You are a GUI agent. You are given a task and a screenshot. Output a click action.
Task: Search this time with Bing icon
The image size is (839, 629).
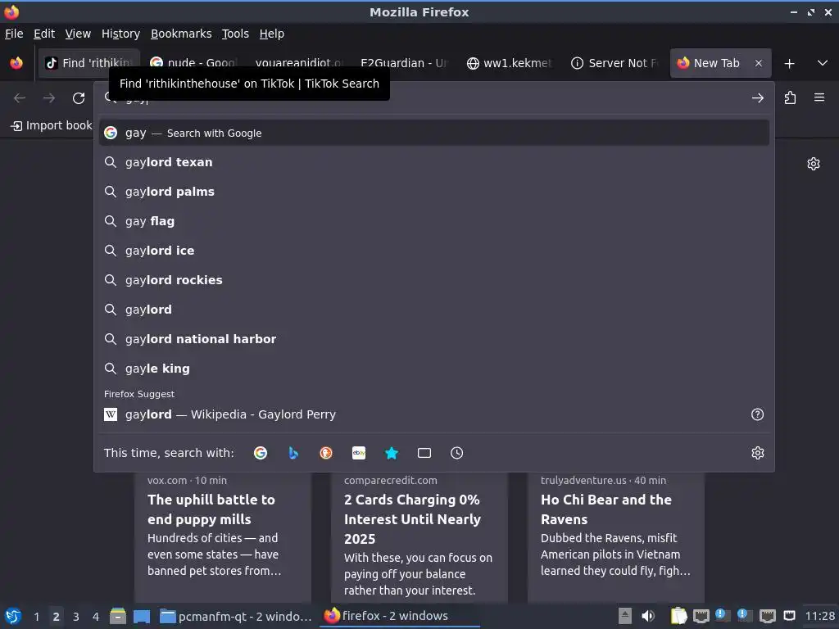(x=293, y=453)
